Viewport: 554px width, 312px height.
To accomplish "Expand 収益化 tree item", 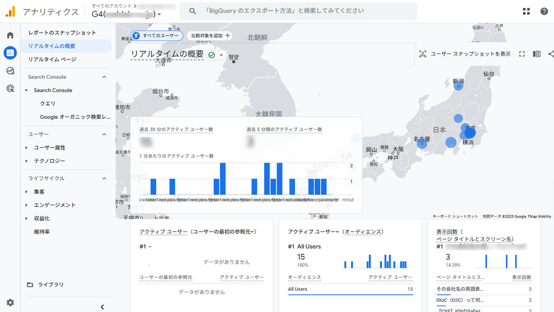I will [27, 219].
